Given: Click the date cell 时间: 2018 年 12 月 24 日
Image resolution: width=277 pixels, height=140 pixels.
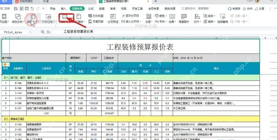Looking at the screenshot, I should point(216,58).
